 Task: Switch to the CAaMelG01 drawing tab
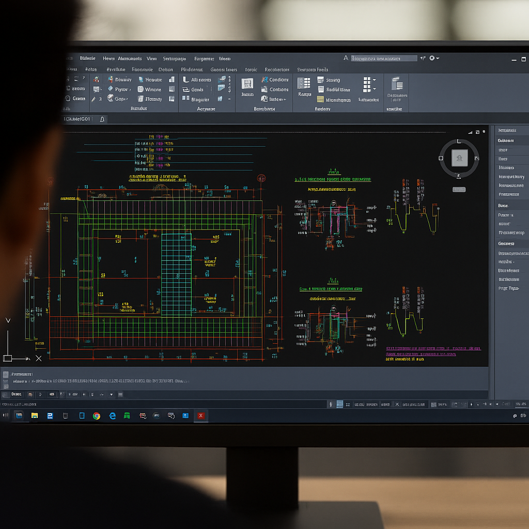77,119
